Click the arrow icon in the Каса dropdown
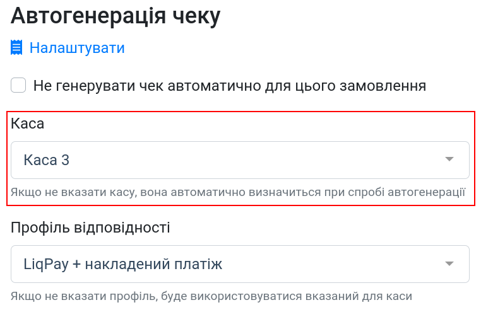The width and height of the screenshot is (481, 317). [x=449, y=159]
